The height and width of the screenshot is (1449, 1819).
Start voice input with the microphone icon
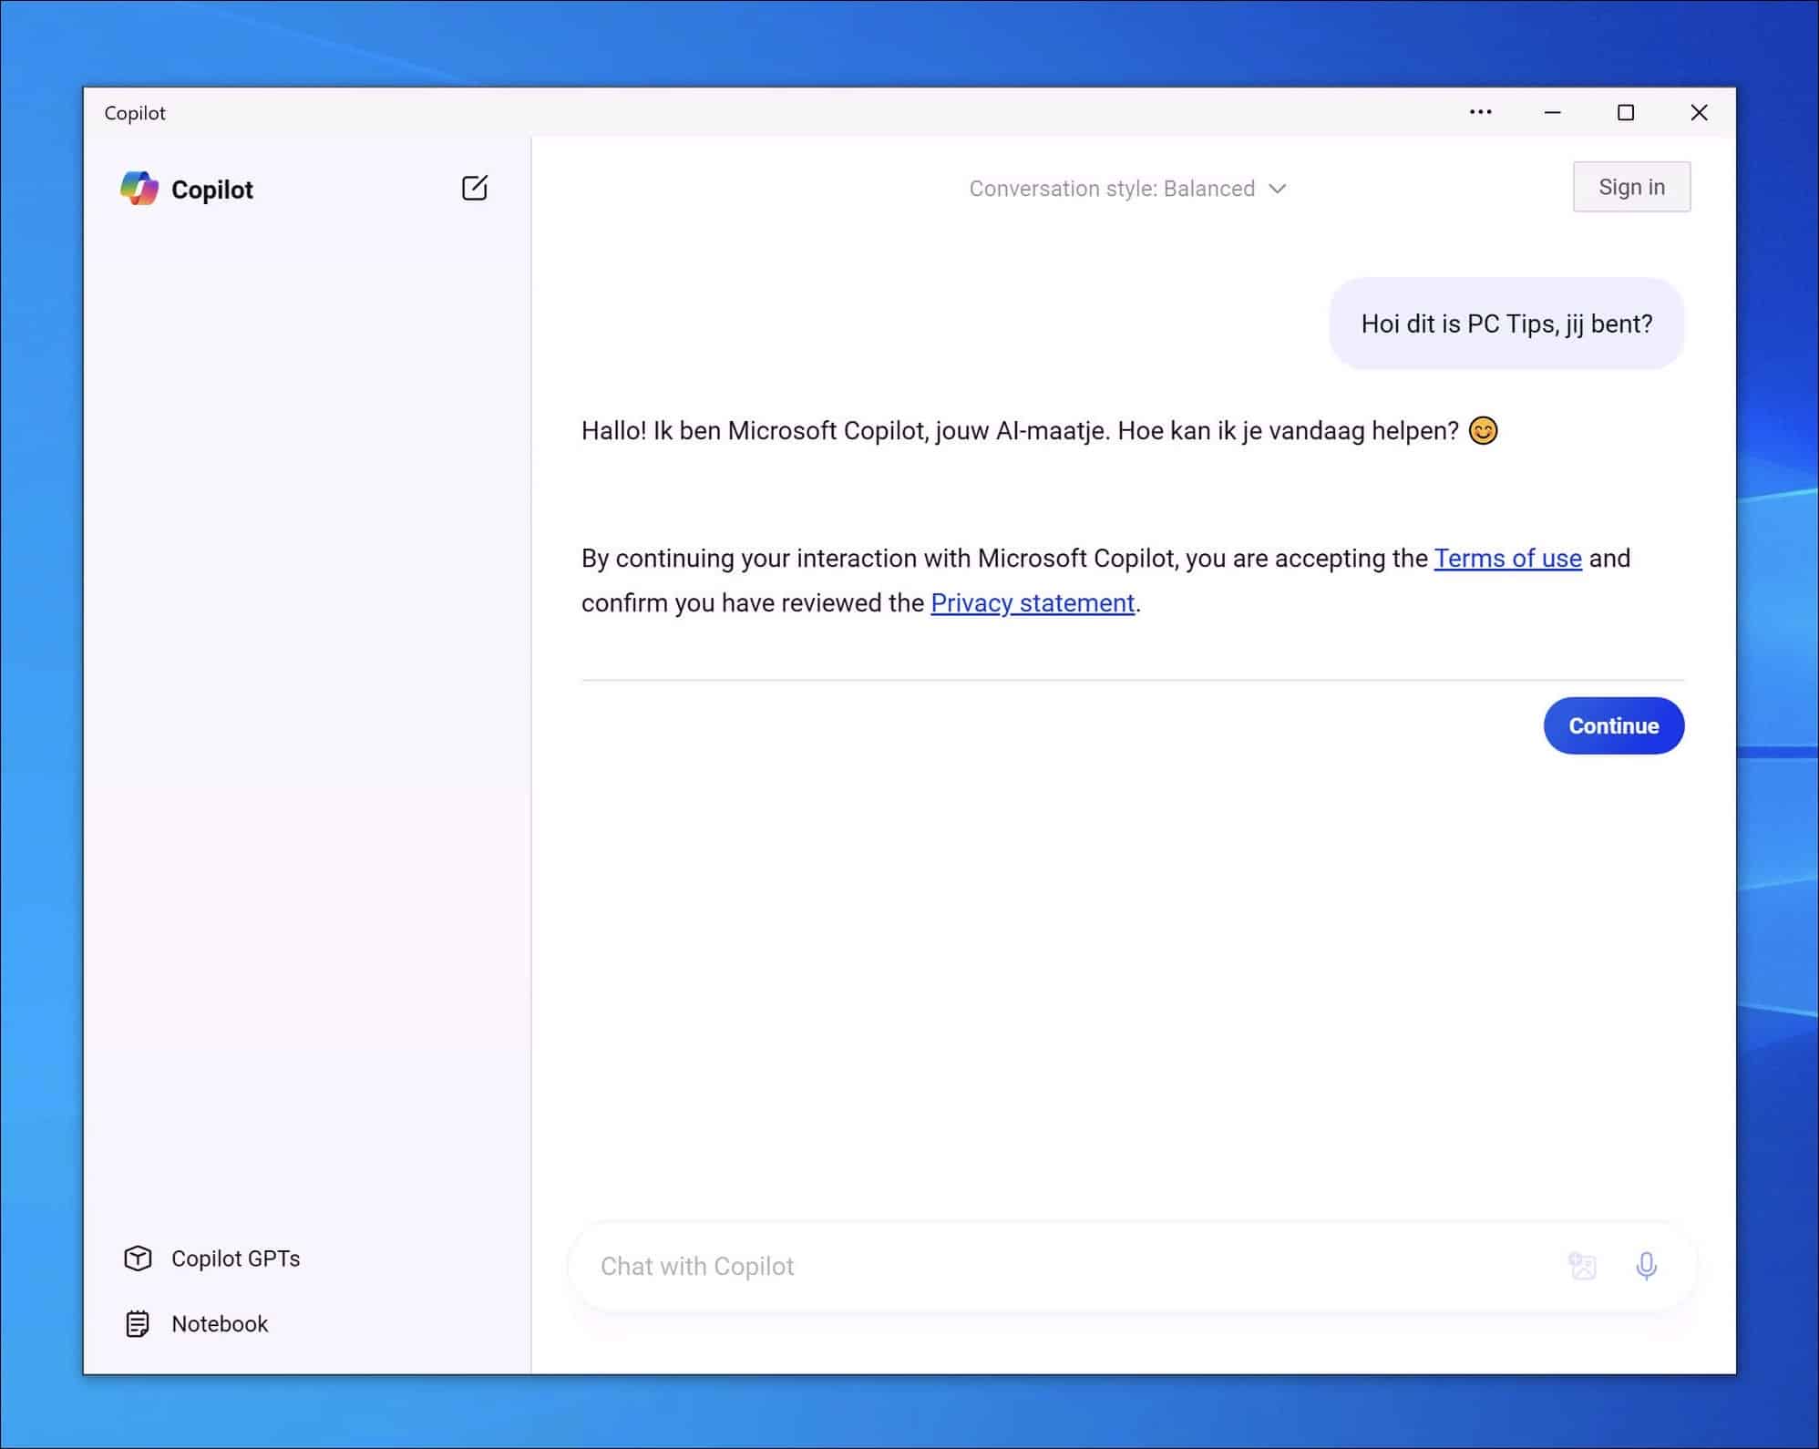tap(1646, 1266)
